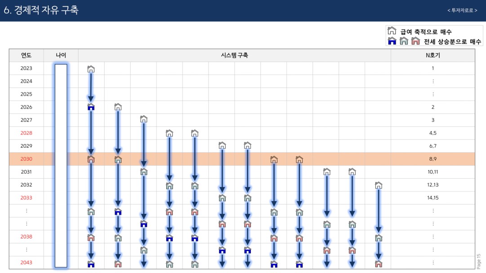This screenshot has height=273, width=486.
Task: Select the N호기 value '10,11'
Action: point(432,172)
